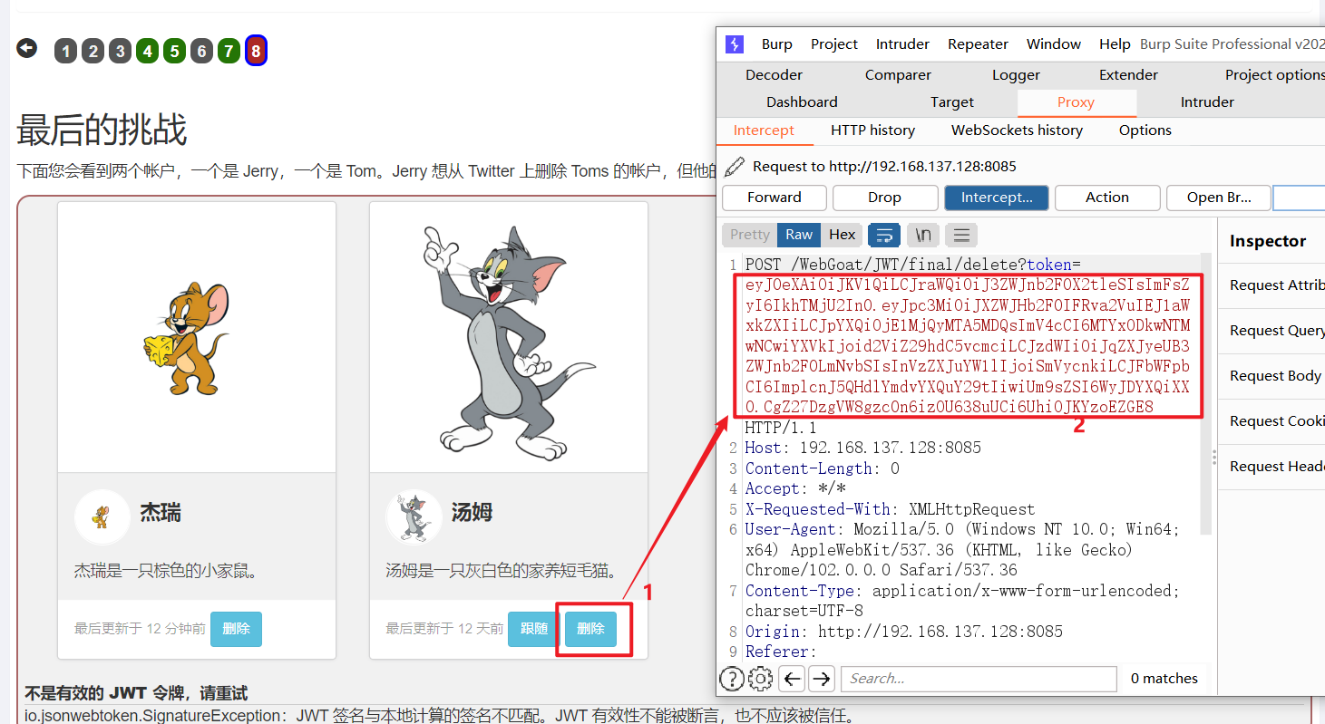
Task: Delete Jerry's account button
Action: tap(236, 629)
